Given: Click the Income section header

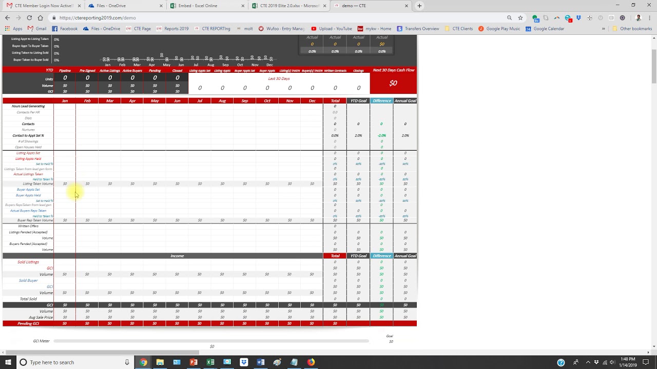Looking at the screenshot, I should coord(177,256).
